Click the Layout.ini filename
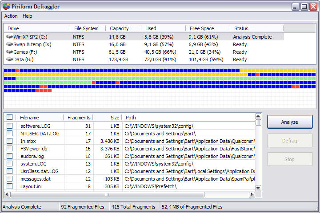 tap(31, 186)
